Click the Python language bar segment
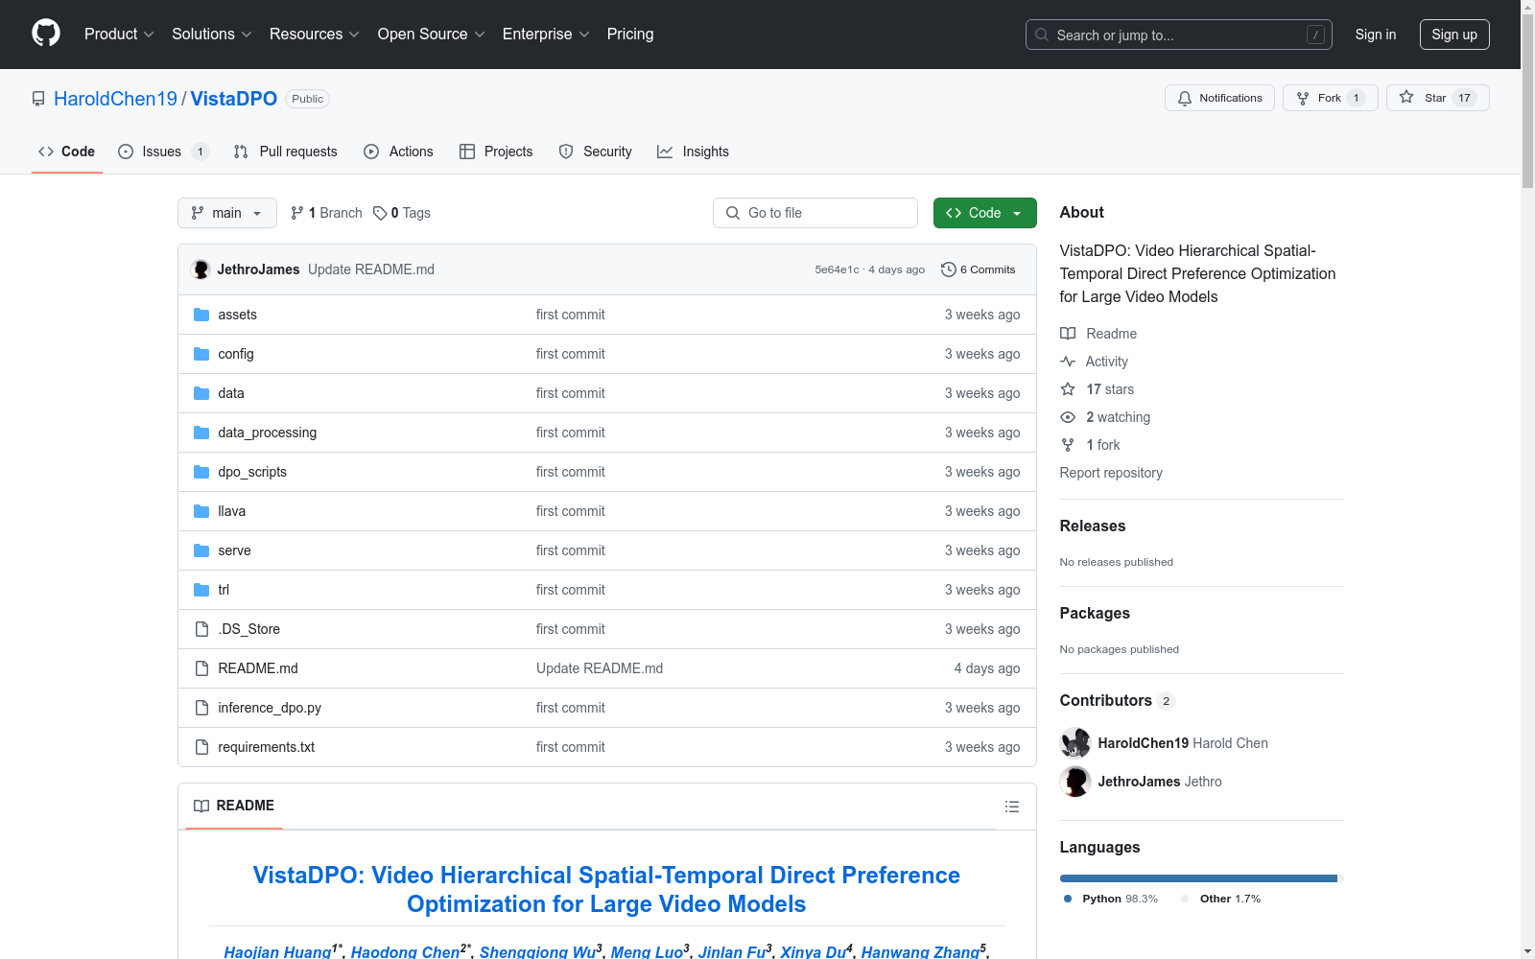This screenshot has height=959, width=1535. [1198, 878]
